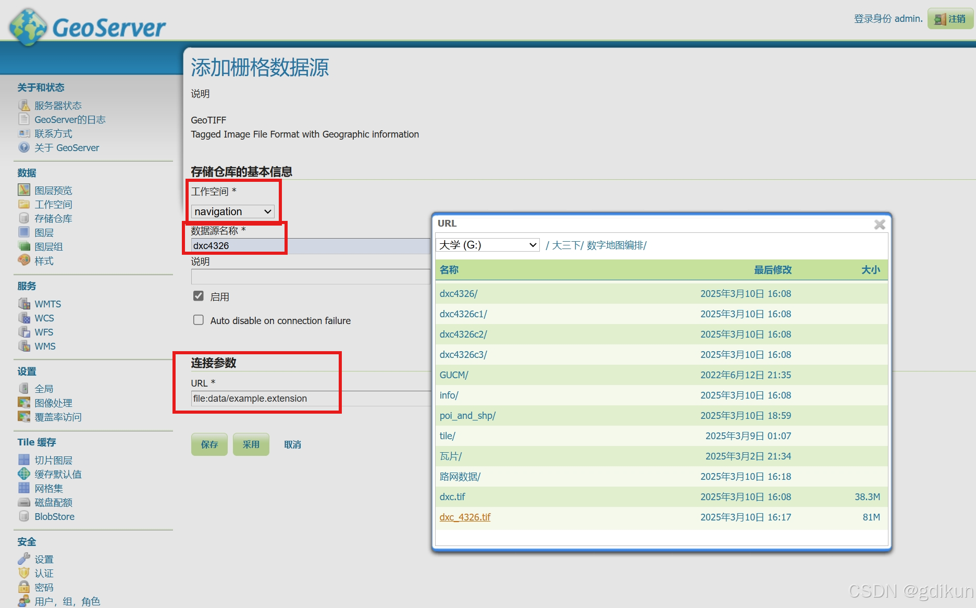Open the dxc4326c2/ folder
The image size is (976, 608).
pyautogui.click(x=463, y=334)
